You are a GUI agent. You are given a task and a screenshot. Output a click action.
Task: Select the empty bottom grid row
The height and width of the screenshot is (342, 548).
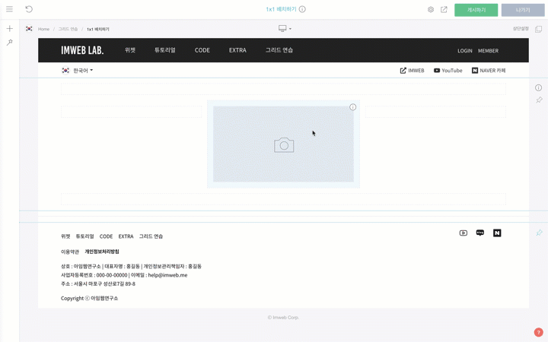pos(283,199)
